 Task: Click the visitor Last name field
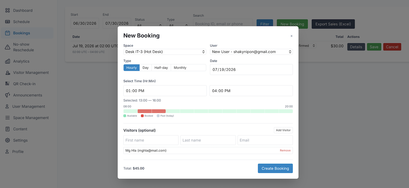[208, 140]
